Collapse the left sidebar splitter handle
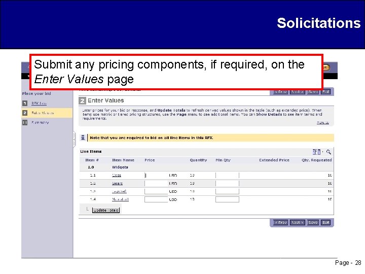 pyautogui.click(x=74, y=139)
